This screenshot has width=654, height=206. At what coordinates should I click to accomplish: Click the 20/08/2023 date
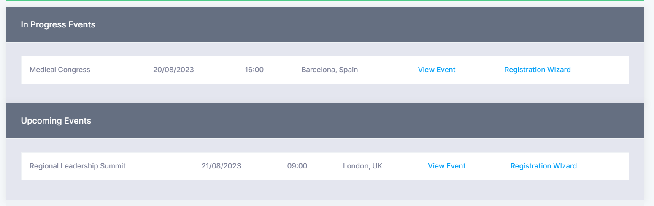click(x=173, y=70)
